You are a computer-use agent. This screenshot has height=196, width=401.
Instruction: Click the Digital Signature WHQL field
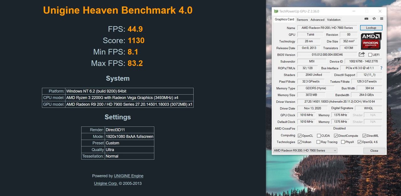point(368,108)
